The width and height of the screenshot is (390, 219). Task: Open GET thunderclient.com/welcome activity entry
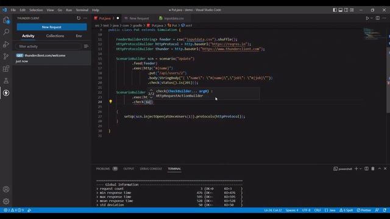(x=52, y=58)
